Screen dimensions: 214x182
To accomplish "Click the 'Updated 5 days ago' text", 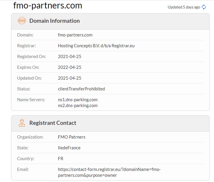I will click(x=184, y=7).
